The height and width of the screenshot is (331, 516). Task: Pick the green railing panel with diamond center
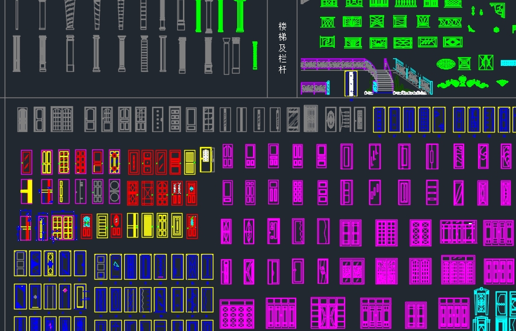click(452, 42)
